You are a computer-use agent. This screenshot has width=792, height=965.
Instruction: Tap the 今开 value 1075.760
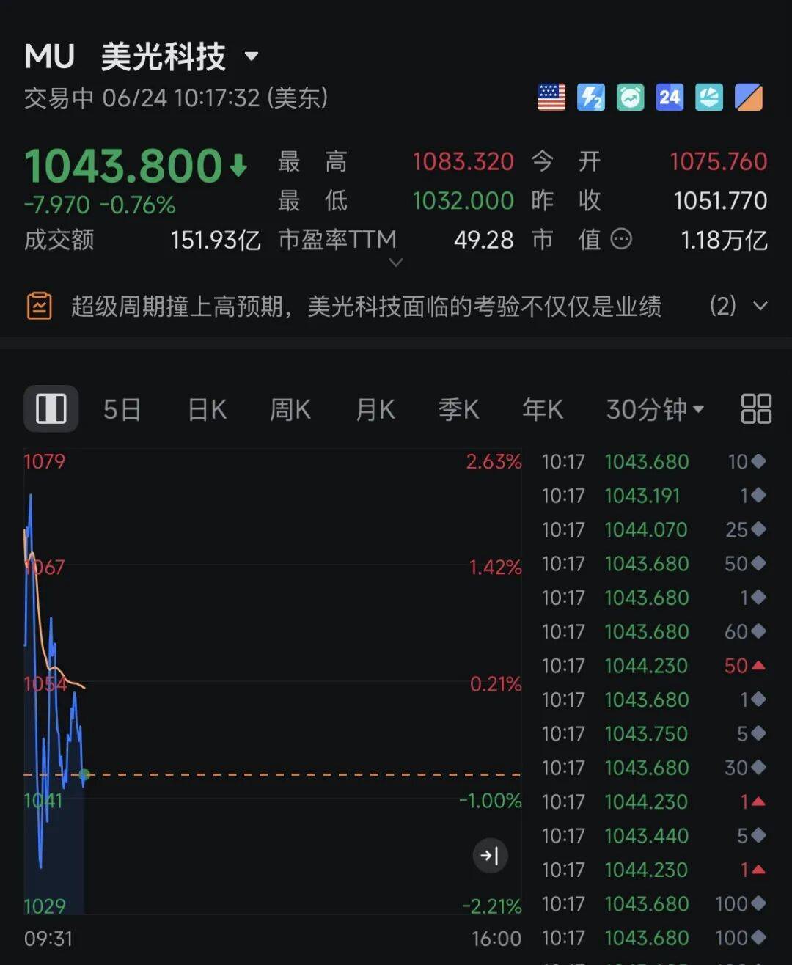pyautogui.click(x=718, y=161)
